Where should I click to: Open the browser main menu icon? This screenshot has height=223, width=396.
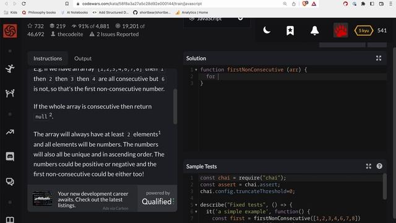tap(390, 4)
